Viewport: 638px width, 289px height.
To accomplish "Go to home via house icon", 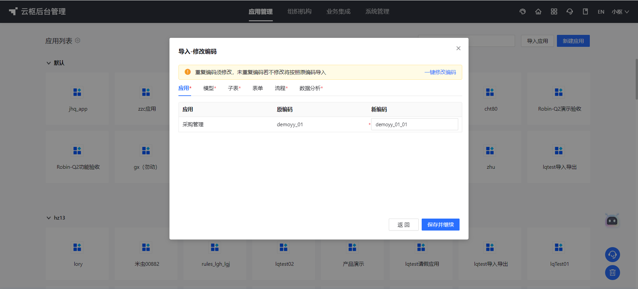I will [538, 12].
